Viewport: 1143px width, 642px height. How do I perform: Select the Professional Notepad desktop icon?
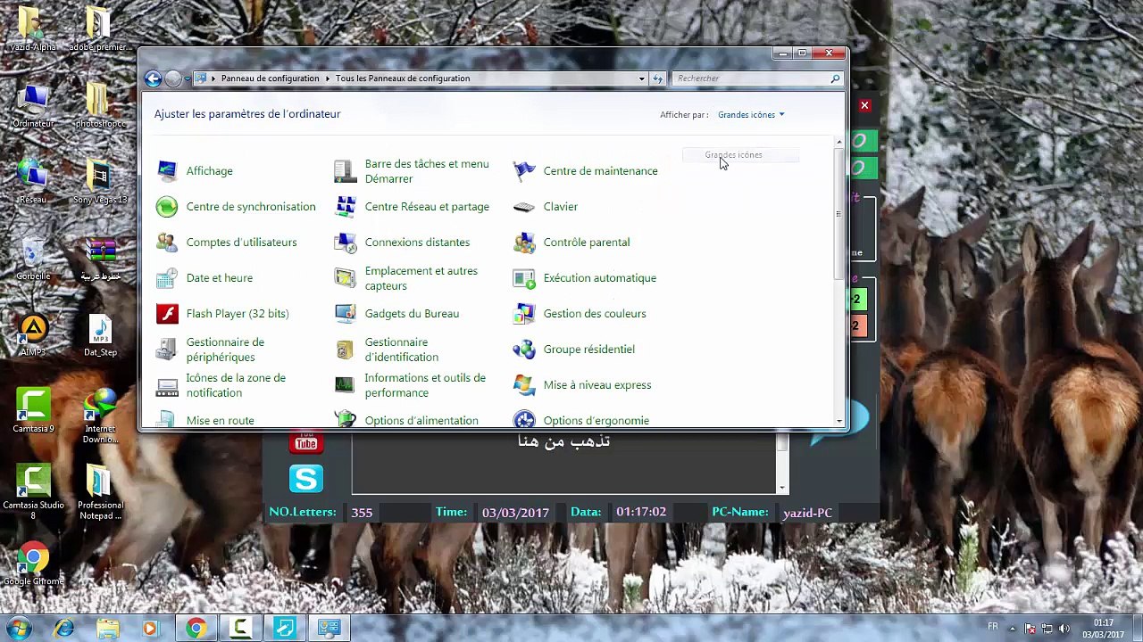click(100, 492)
